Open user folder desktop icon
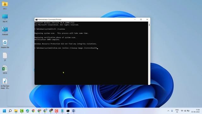This screenshot has height=114, width=202. click(5, 5)
